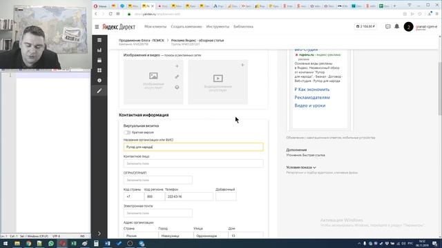Open the Yandex Direct hamburger menu
The image size is (442, 248).
(97, 27)
